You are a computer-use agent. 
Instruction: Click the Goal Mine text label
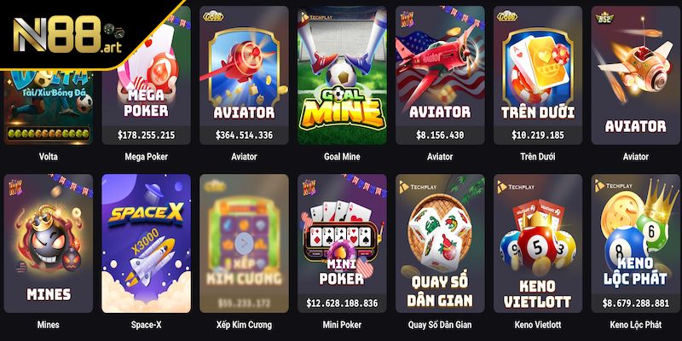(342, 157)
